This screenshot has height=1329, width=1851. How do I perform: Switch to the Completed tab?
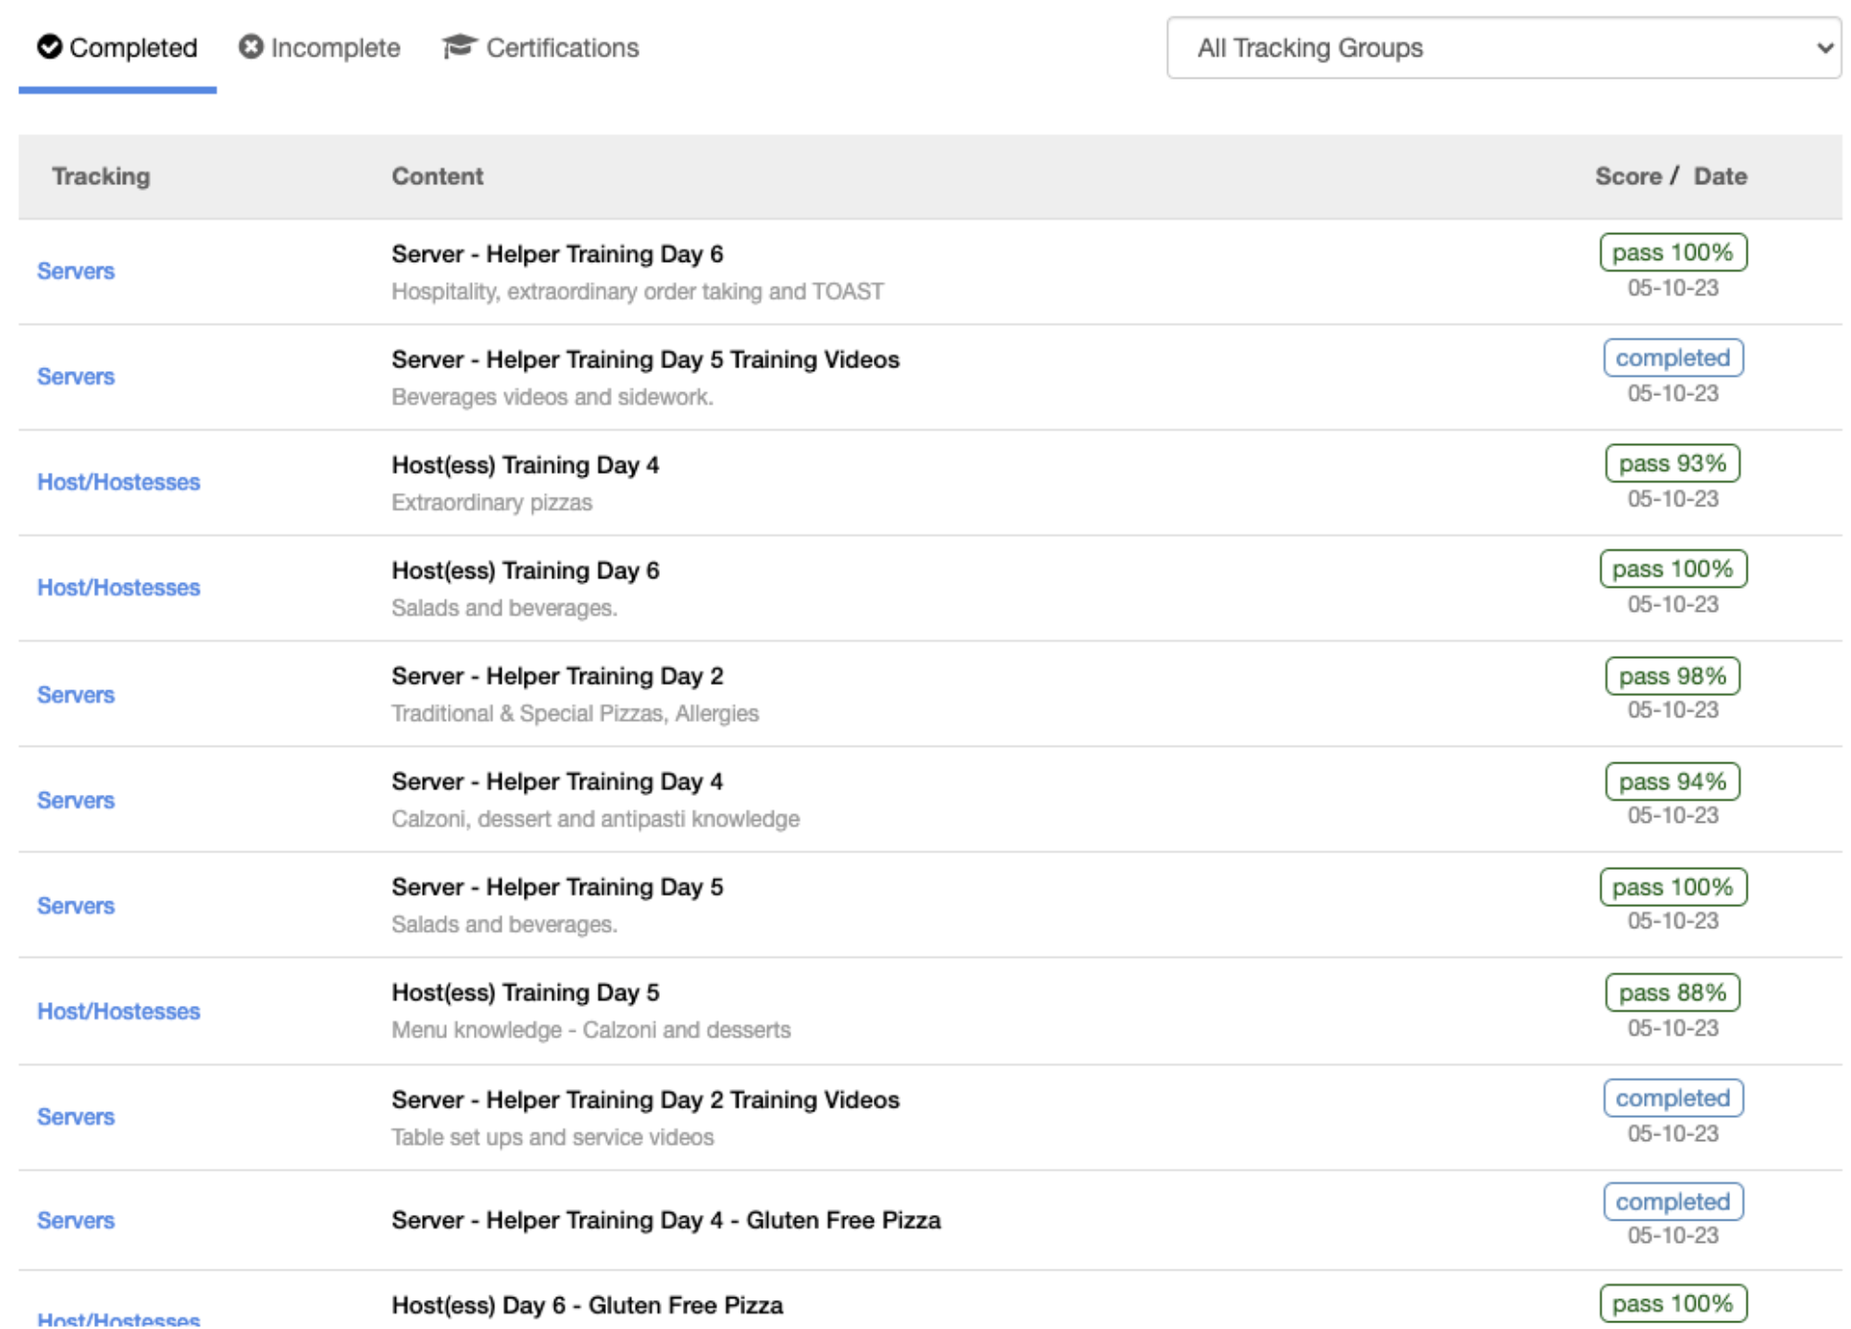117,47
